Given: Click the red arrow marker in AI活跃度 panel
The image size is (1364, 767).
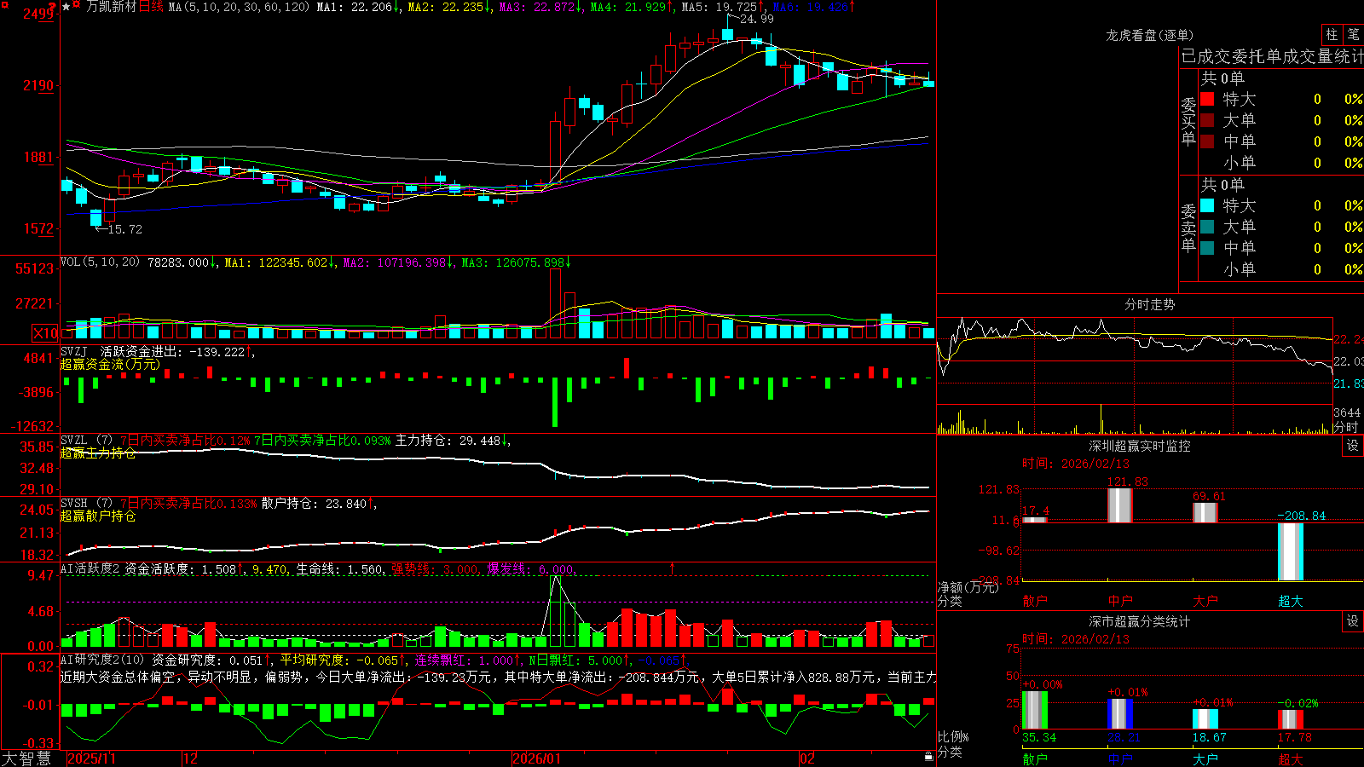Looking at the screenshot, I should tap(672, 568).
